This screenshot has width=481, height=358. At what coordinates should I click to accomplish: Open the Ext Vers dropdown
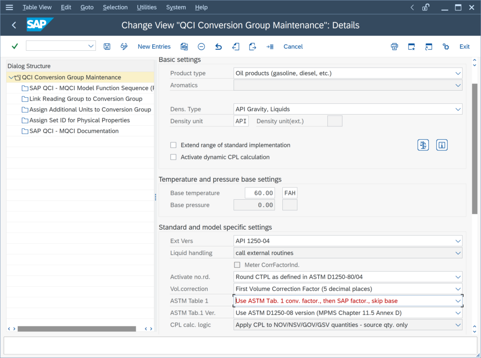pyautogui.click(x=458, y=241)
